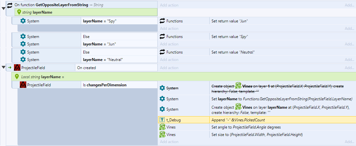
Task: Select Set size to ProjectileField.Width, Height action
Action: 282,135
